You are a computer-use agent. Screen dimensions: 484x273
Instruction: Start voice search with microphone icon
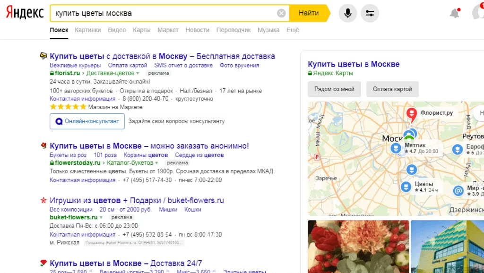348,13
